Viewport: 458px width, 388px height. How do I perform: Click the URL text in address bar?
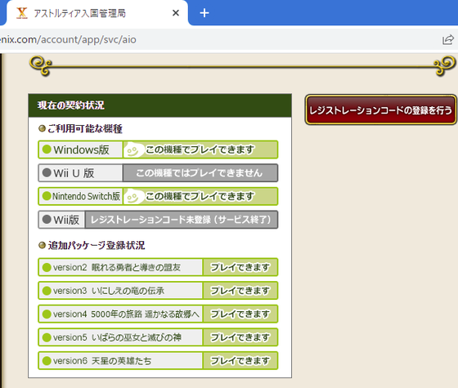point(68,39)
